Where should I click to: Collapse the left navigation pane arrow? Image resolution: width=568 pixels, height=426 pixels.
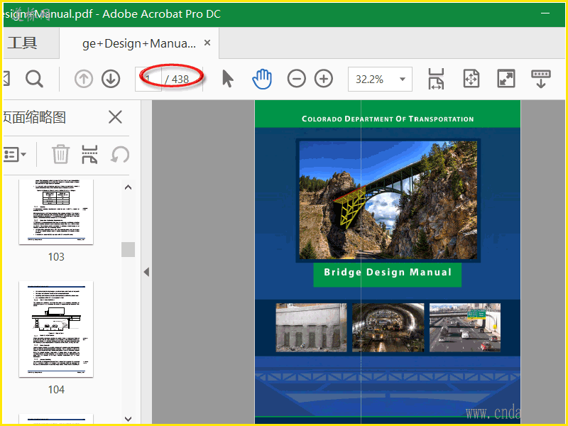[x=146, y=272]
